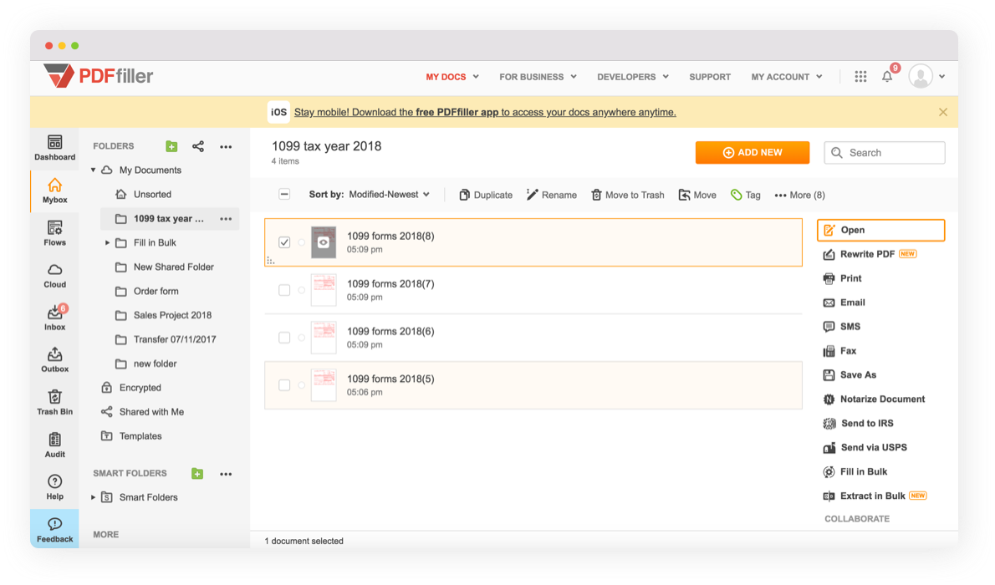Check the 1099 forms 2018(5) checkbox

click(284, 385)
